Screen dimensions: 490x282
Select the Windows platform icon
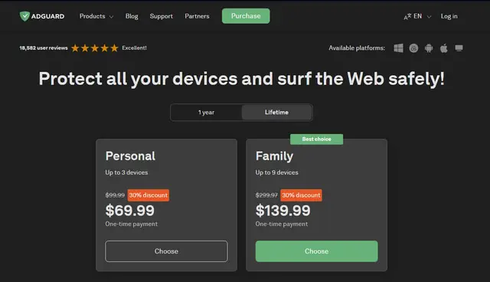(x=398, y=48)
